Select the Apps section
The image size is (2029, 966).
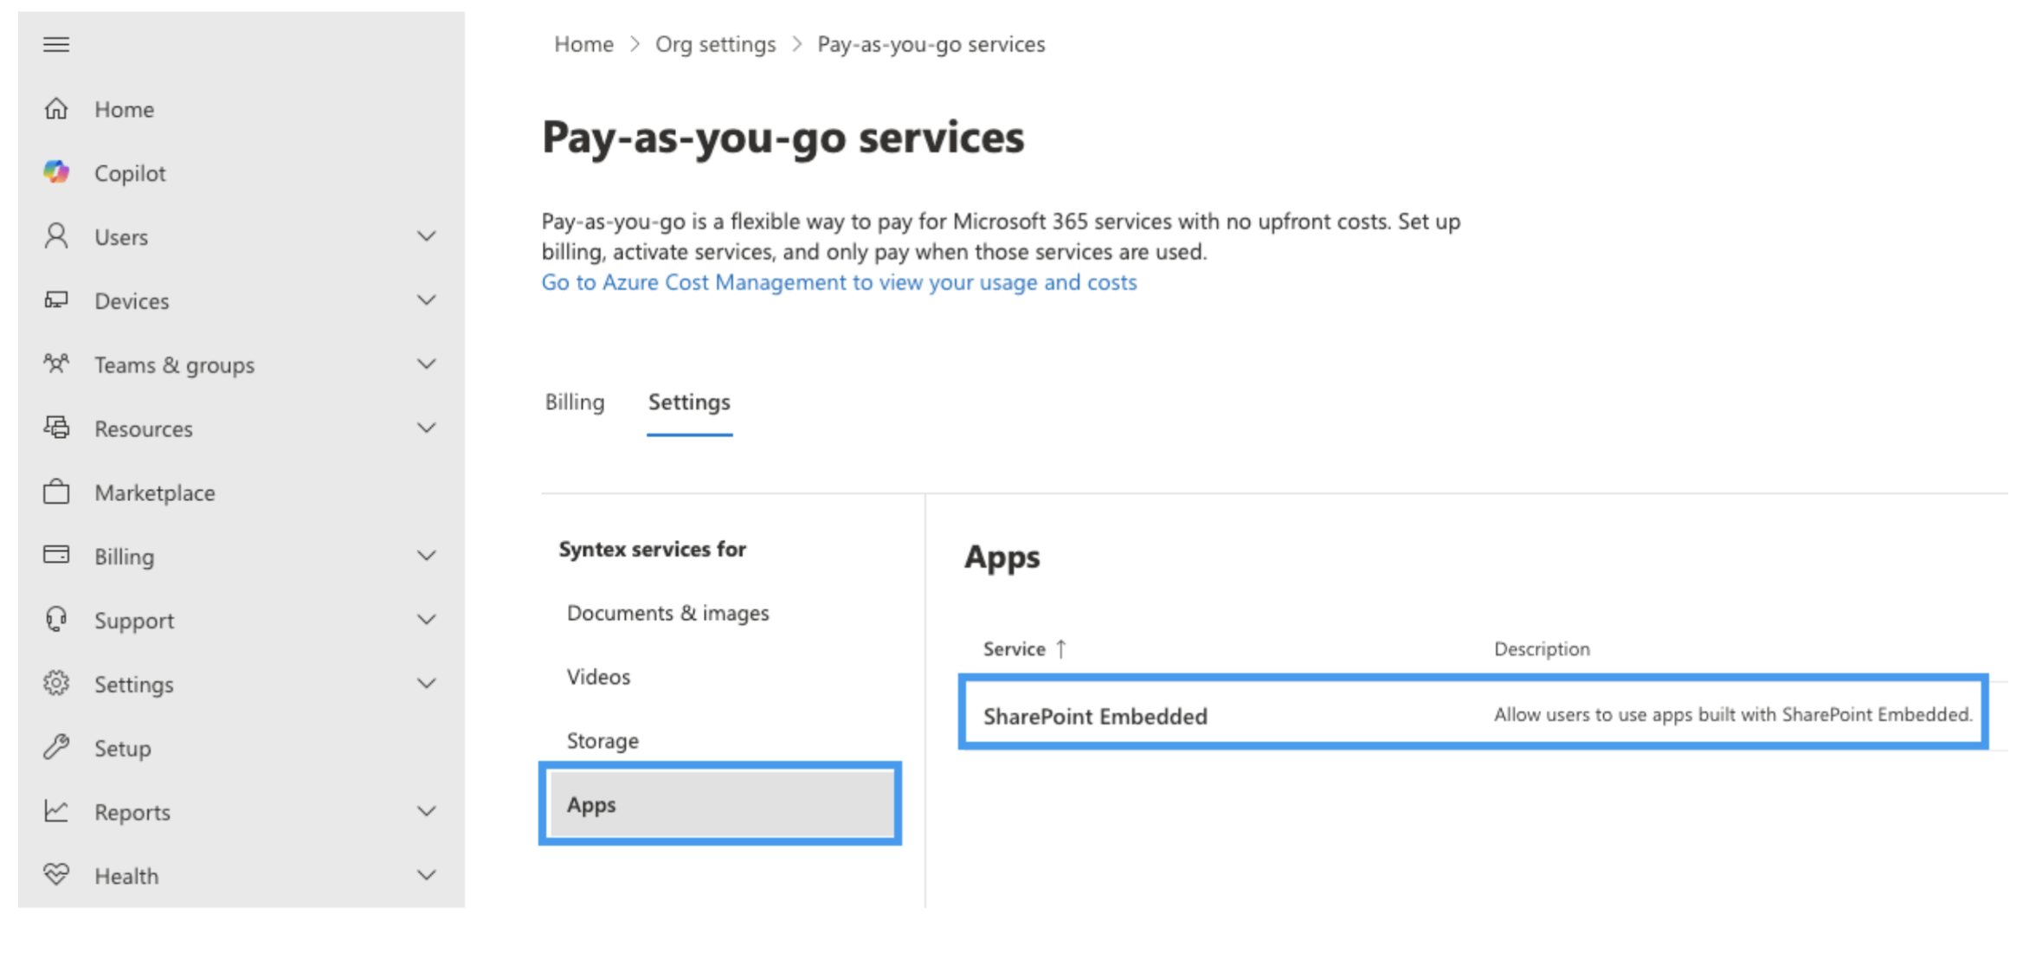point(721,804)
